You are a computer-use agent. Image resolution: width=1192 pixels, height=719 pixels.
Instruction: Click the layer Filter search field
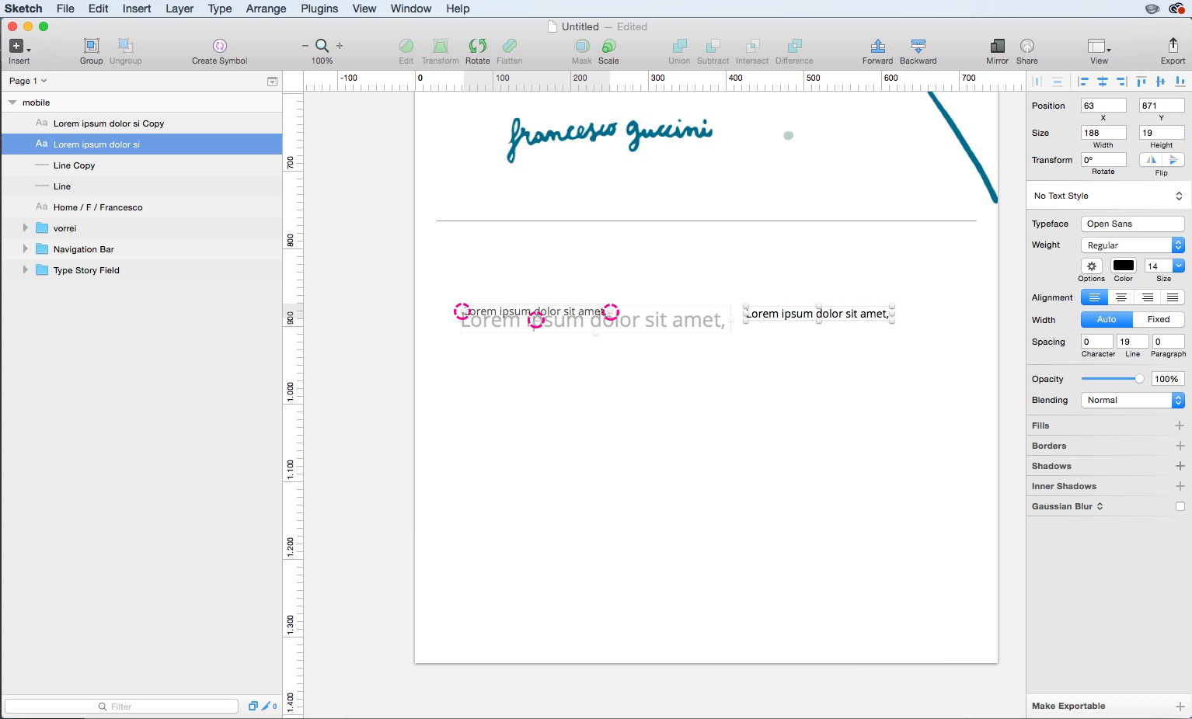[x=121, y=706]
